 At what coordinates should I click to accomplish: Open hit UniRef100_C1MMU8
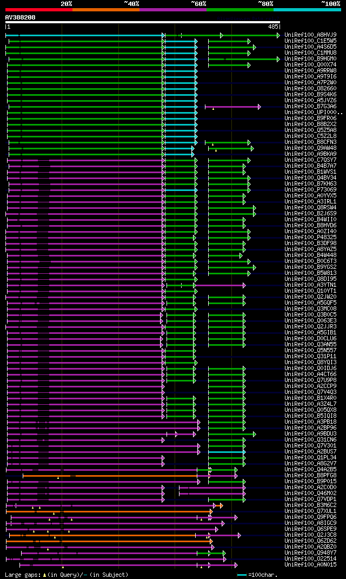pyautogui.click(x=310, y=53)
